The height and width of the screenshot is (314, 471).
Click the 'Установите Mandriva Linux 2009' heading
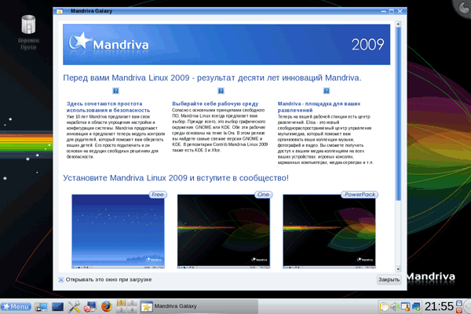click(x=176, y=178)
